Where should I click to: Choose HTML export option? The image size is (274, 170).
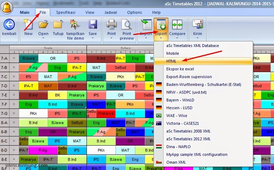203,61
